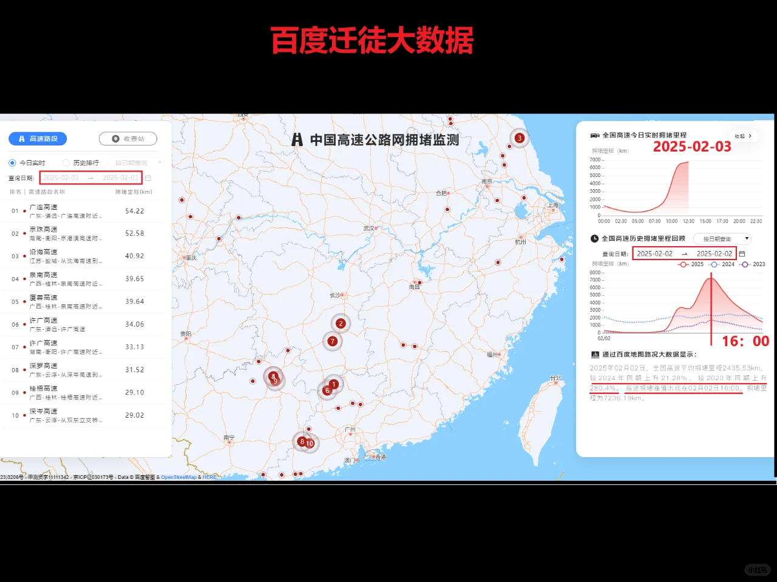Click the 40.92 congestion mileage value
The width and height of the screenshot is (777, 582).
135,256
